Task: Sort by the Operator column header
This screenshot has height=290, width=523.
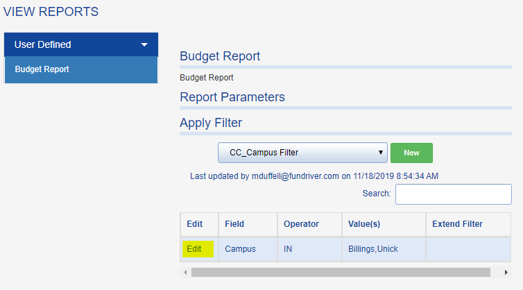Action: tap(309, 224)
